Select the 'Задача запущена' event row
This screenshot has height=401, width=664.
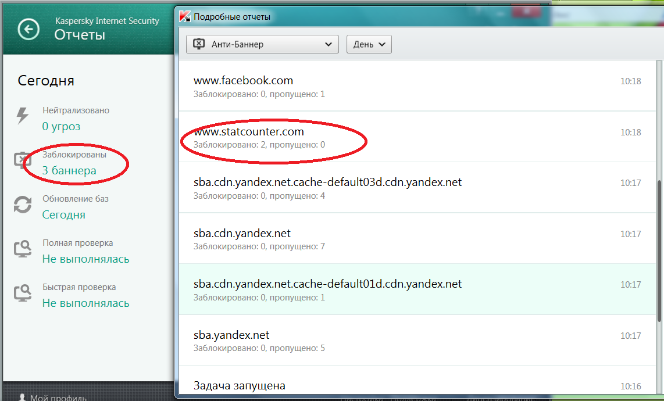point(417,381)
